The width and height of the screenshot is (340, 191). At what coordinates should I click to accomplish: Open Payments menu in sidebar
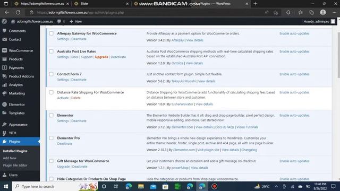(x=16, y=68)
